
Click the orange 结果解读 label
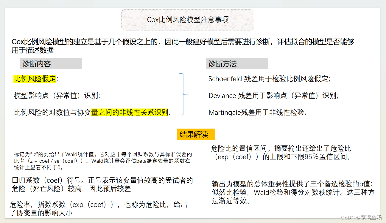pyautogui.click(x=196, y=134)
